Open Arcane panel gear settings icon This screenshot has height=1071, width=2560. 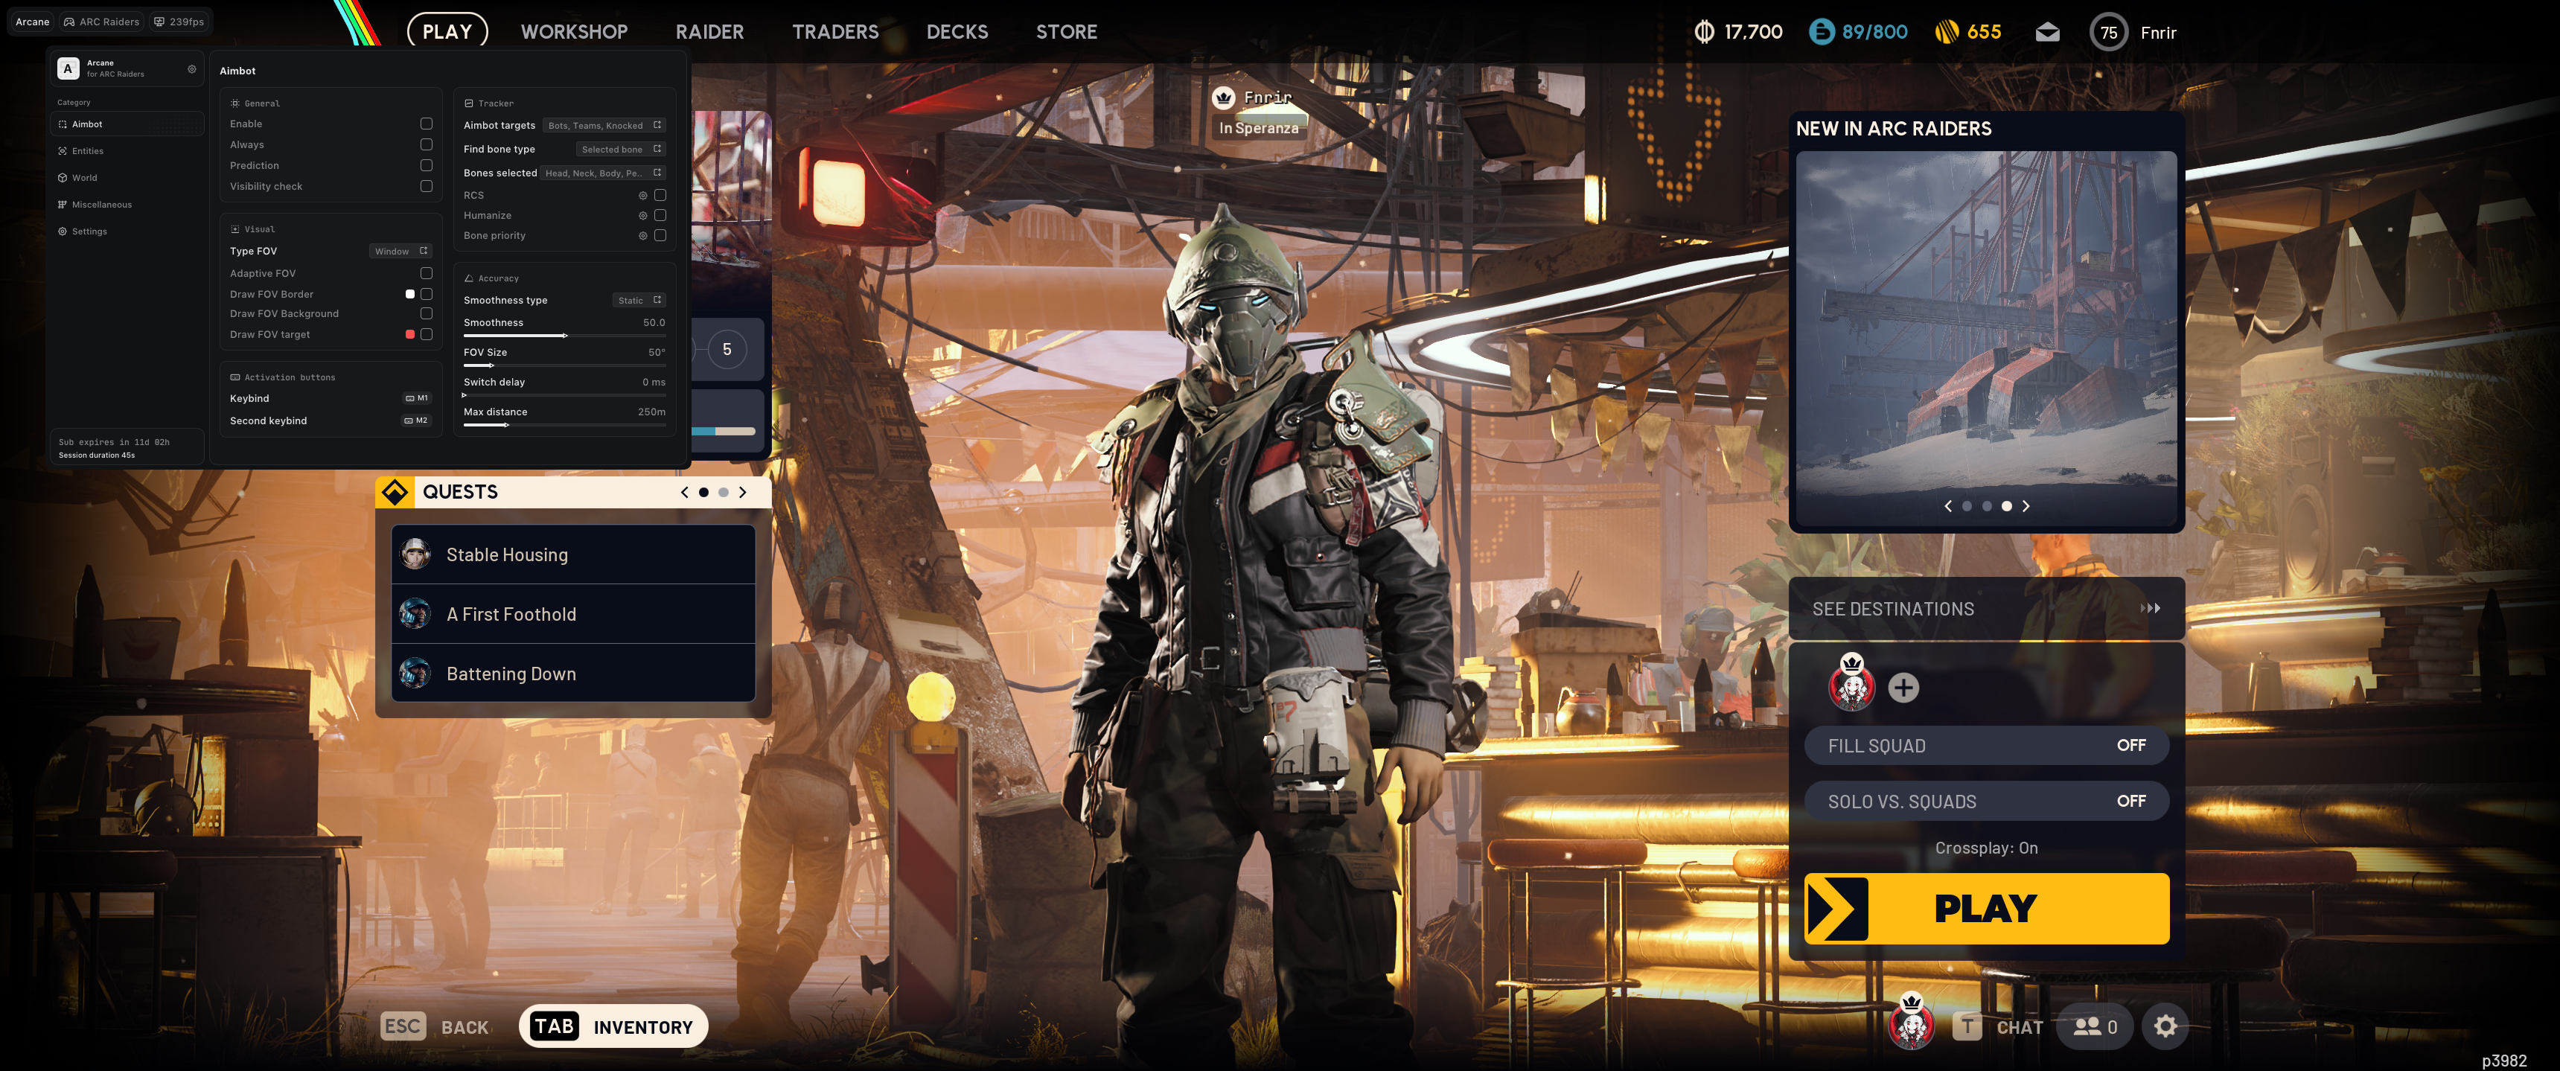point(192,69)
